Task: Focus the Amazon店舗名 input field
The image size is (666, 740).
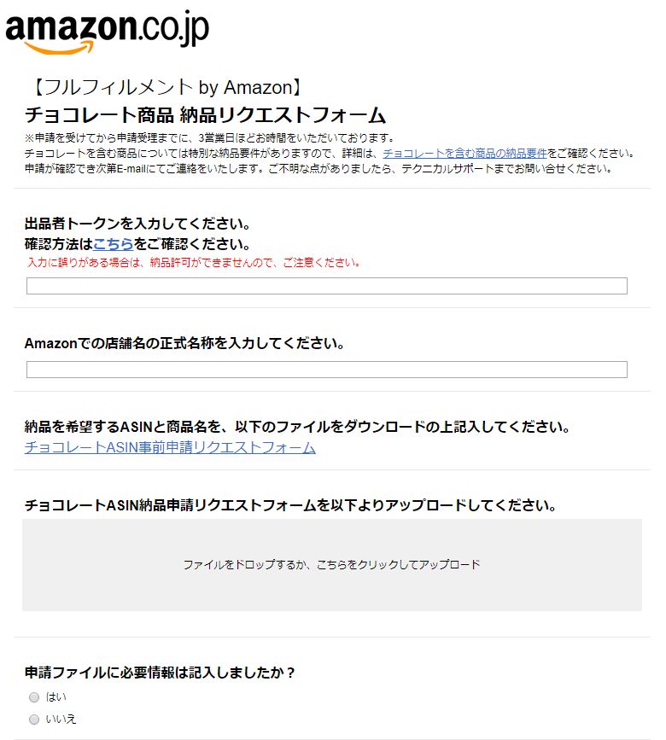Action: (x=327, y=370)
